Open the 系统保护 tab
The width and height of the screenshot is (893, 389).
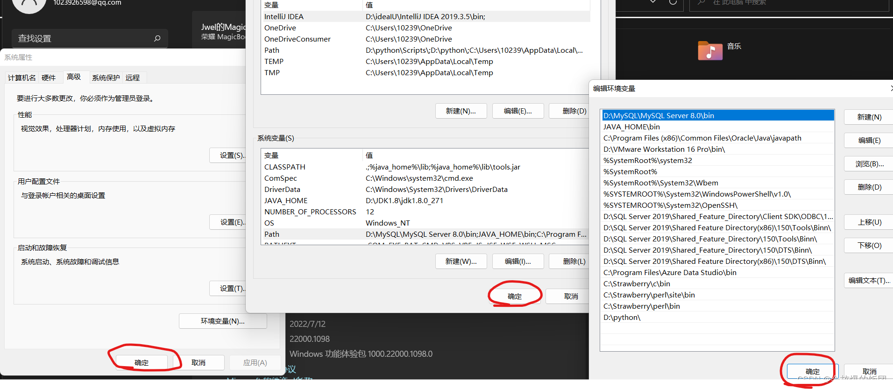(x=106, y=78)
